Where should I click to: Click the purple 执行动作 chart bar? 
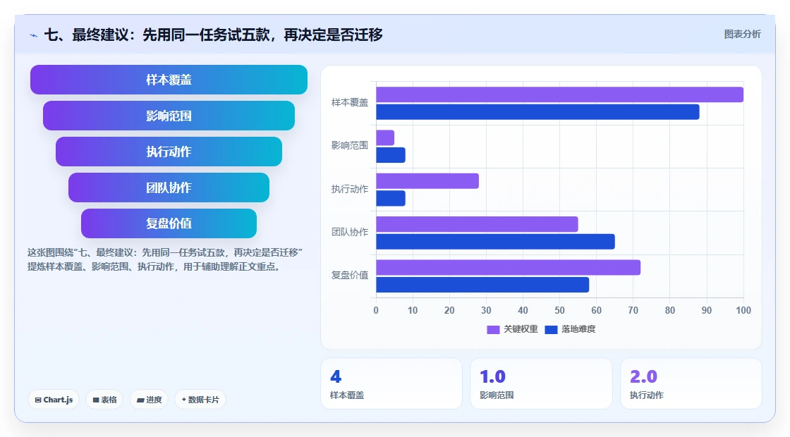(427, 181)
